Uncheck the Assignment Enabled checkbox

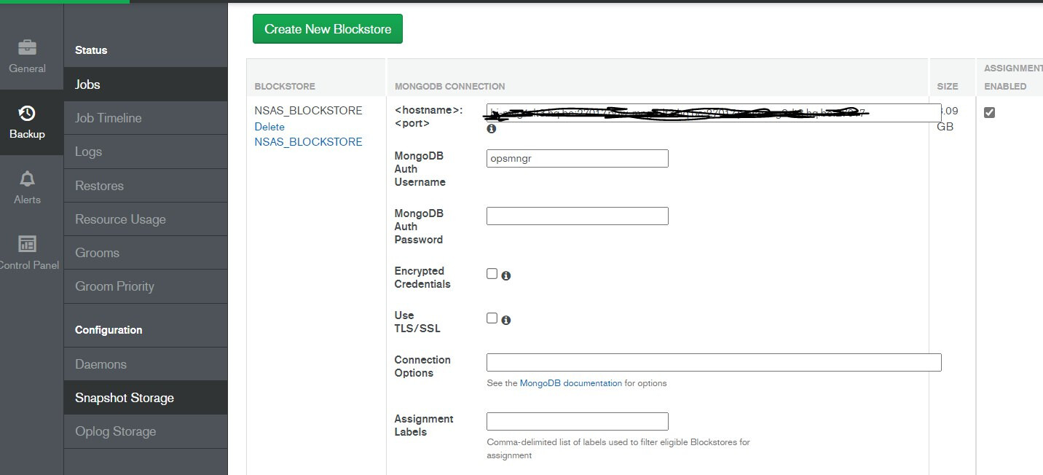(989, 113)
